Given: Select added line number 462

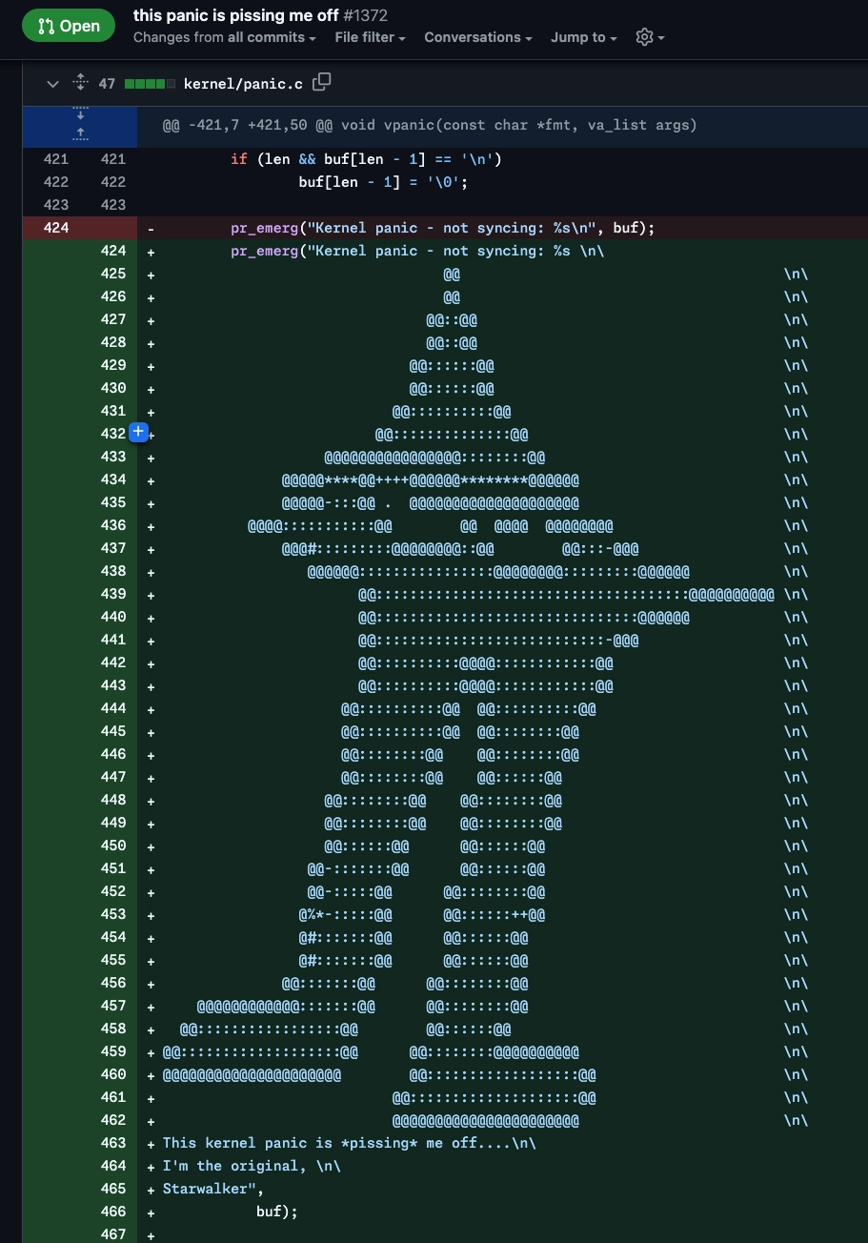Looking at the screenshot, I should [x=113, y=1120].
